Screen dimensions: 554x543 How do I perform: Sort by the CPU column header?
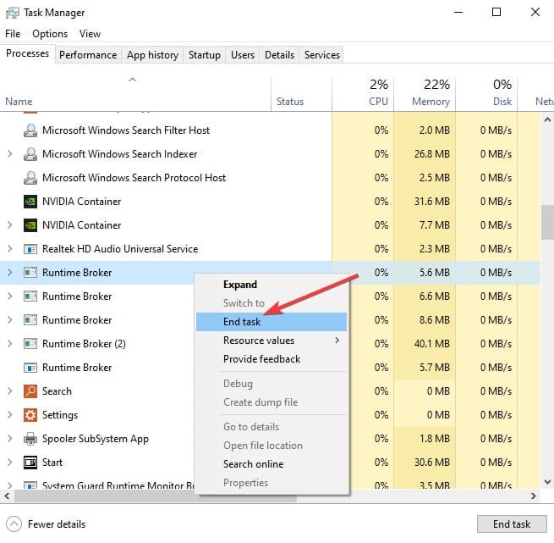363,94
